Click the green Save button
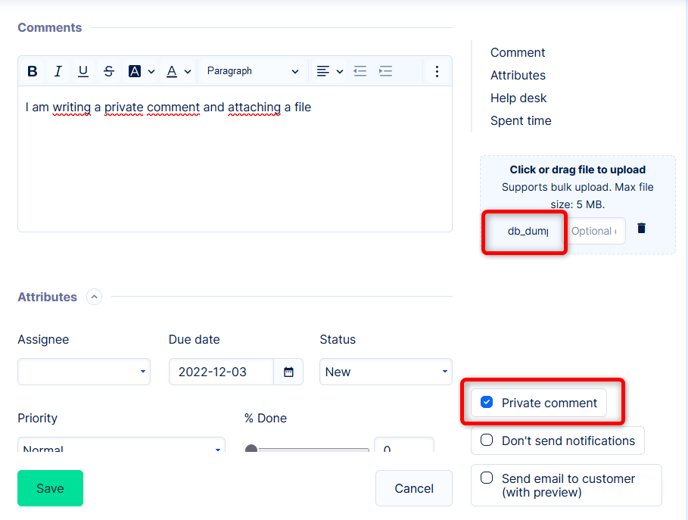The height and width of the screenshot is (520, 688). (x=50, y=488)
